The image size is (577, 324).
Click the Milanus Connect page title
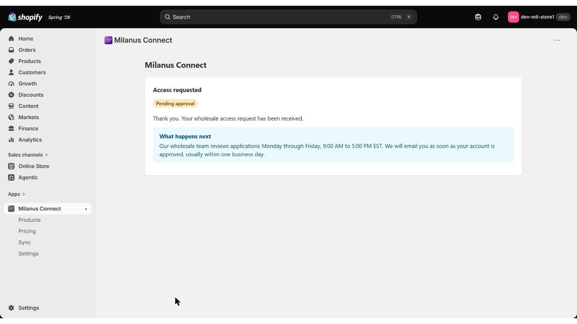click(176, 65)
